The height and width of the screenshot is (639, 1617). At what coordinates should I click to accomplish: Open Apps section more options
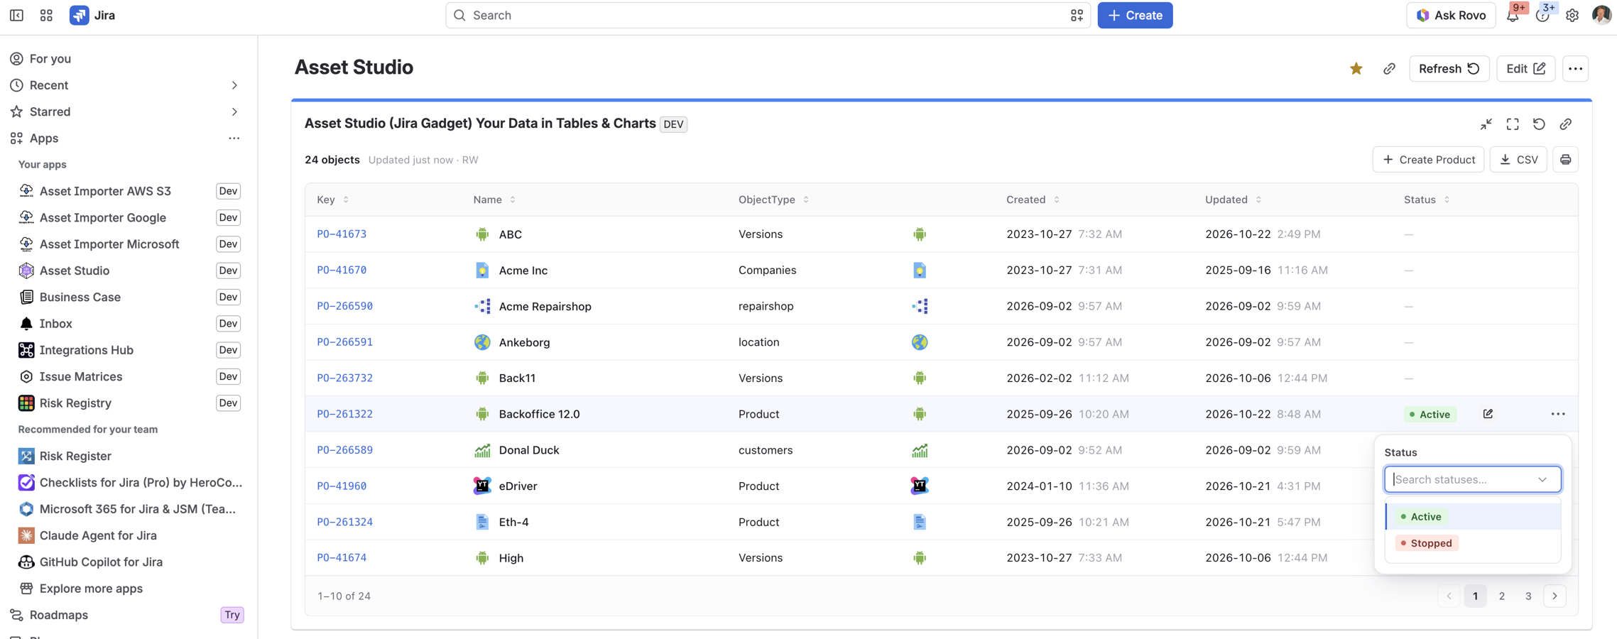coord(234,138)
